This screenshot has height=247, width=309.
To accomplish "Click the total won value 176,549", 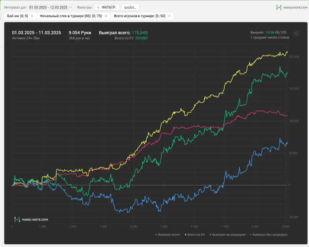I will tap(140, 33).
